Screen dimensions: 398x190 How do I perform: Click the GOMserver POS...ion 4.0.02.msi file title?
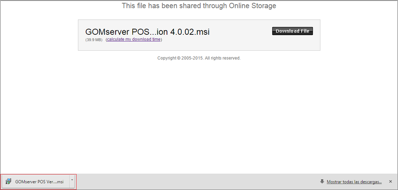click(x=147, y=32)
